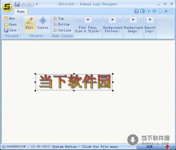Image resolution: width=176 pixels, height=150 pixels.
Task: Click the question mark help icon
Action: pyautogui.click(x=172, y=11)
